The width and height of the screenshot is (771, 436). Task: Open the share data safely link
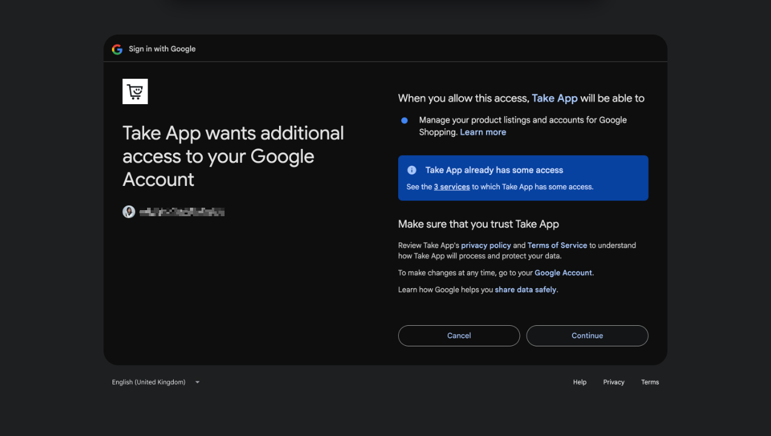pyautogui.click(x=525, y=289)
